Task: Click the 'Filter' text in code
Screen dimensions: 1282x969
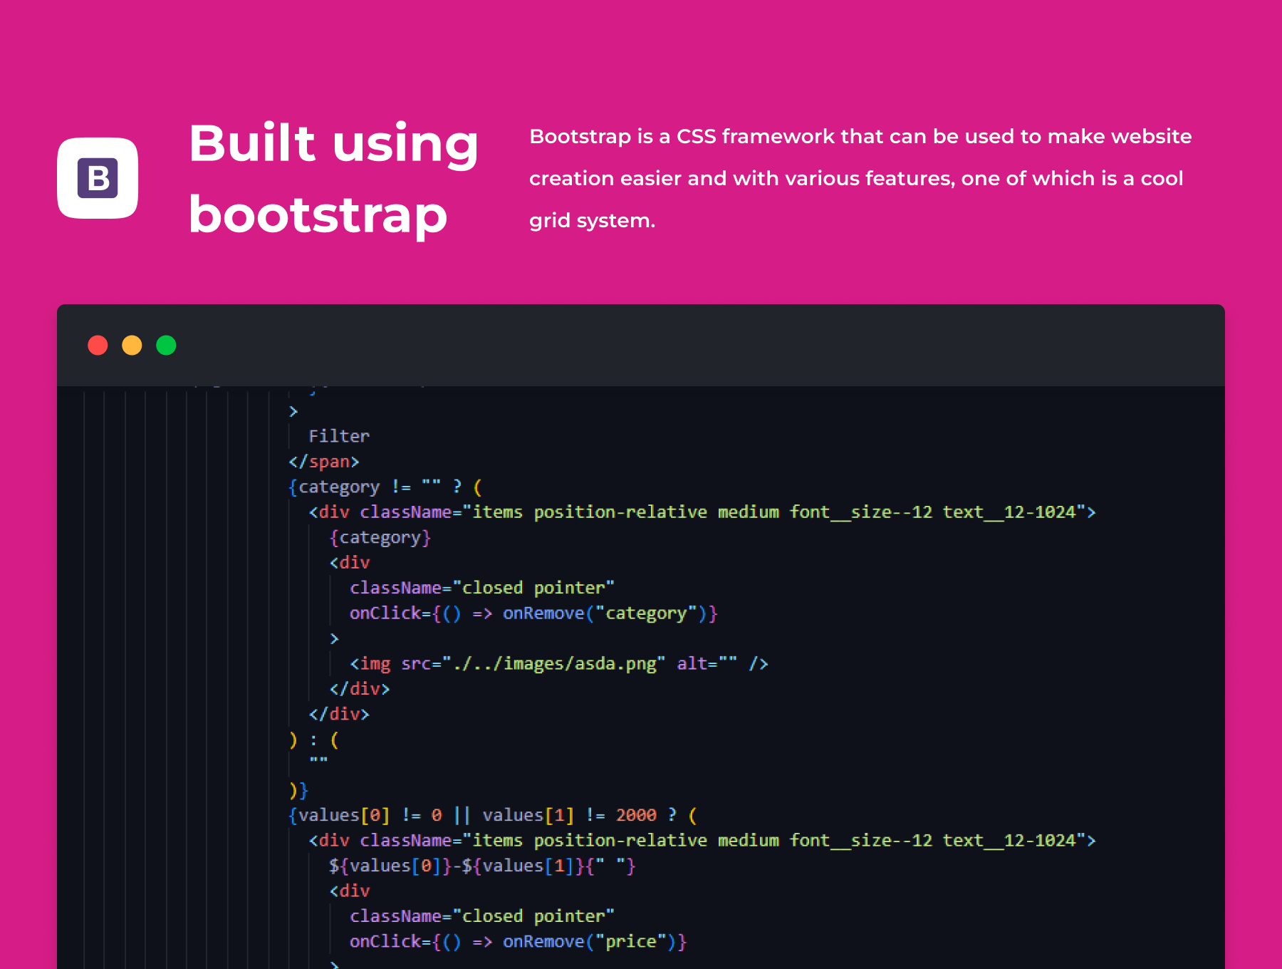Action: click(339, 436)
